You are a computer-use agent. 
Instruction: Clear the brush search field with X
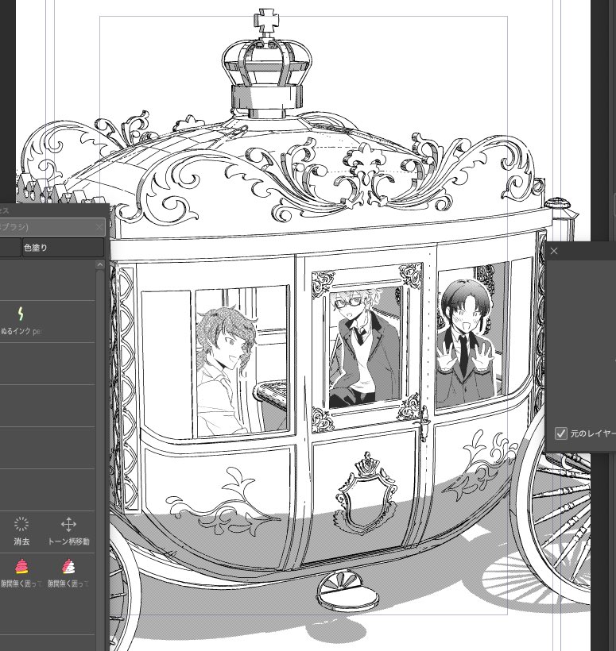coord(99,227)
